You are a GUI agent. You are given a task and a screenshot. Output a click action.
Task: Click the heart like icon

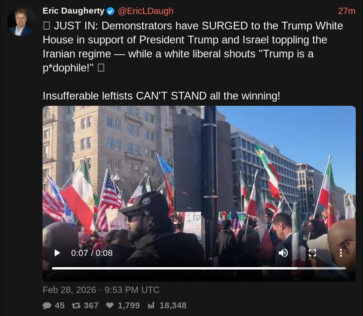tap(110, 305)
